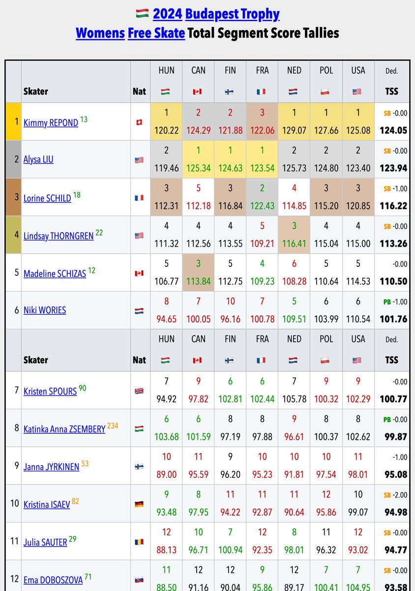Click the FRA score 122.43 for SCHILD

tap(262, 206)
